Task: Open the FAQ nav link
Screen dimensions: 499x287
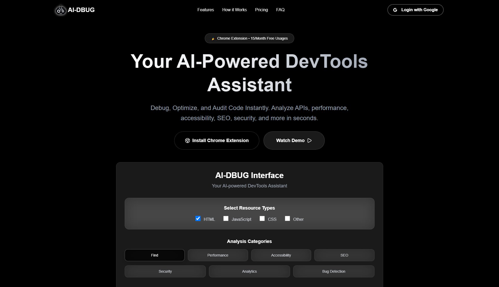Action: pyautogui.click(x=280, y=10)
